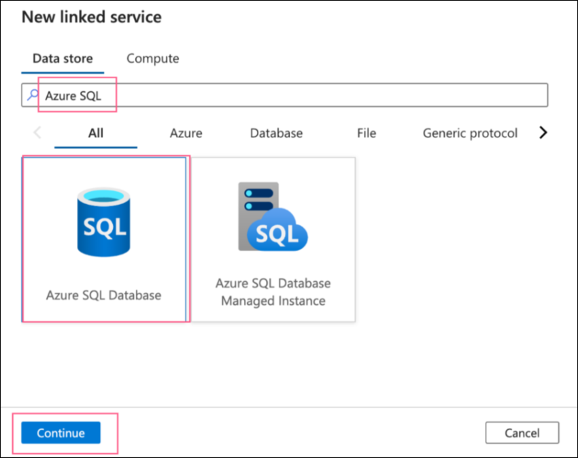578x458 pixels.
Task: Click the Managed Instance tile label
Action: click(273, 292)
